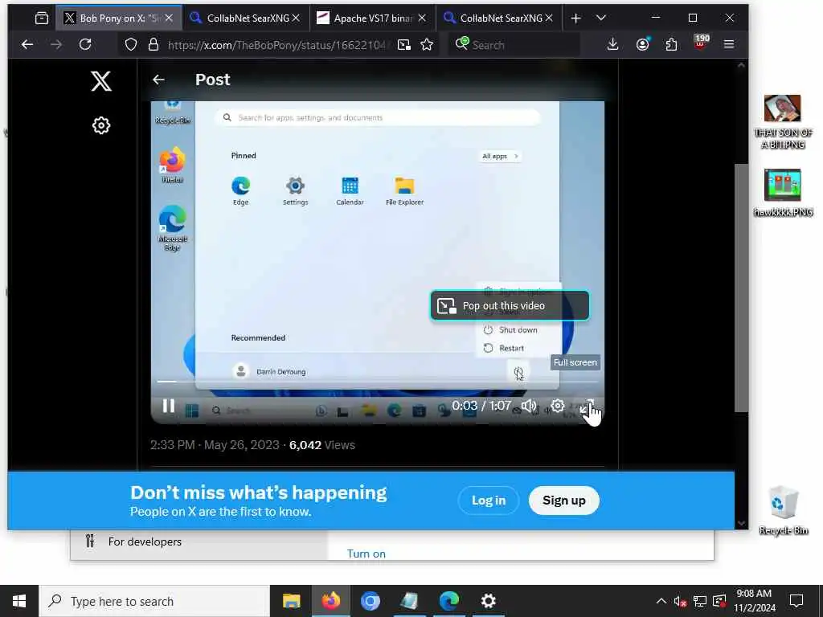The image size is (823, 617).
Task: Close the Bob Pony on X tab
Action: pos(169,18)
